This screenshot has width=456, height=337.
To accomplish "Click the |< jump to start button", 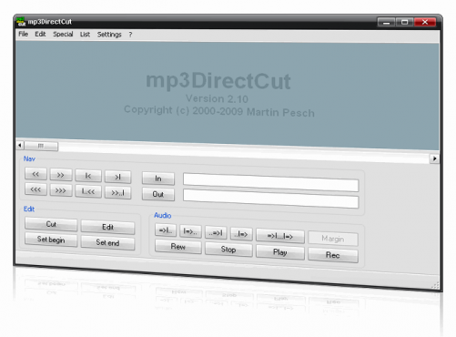I will coord(88,176).
